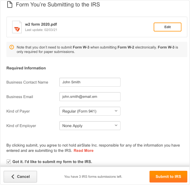This screenshot has height=185, width=190.
Task: Click the Required Information heading
Action: tap(26, 68)
